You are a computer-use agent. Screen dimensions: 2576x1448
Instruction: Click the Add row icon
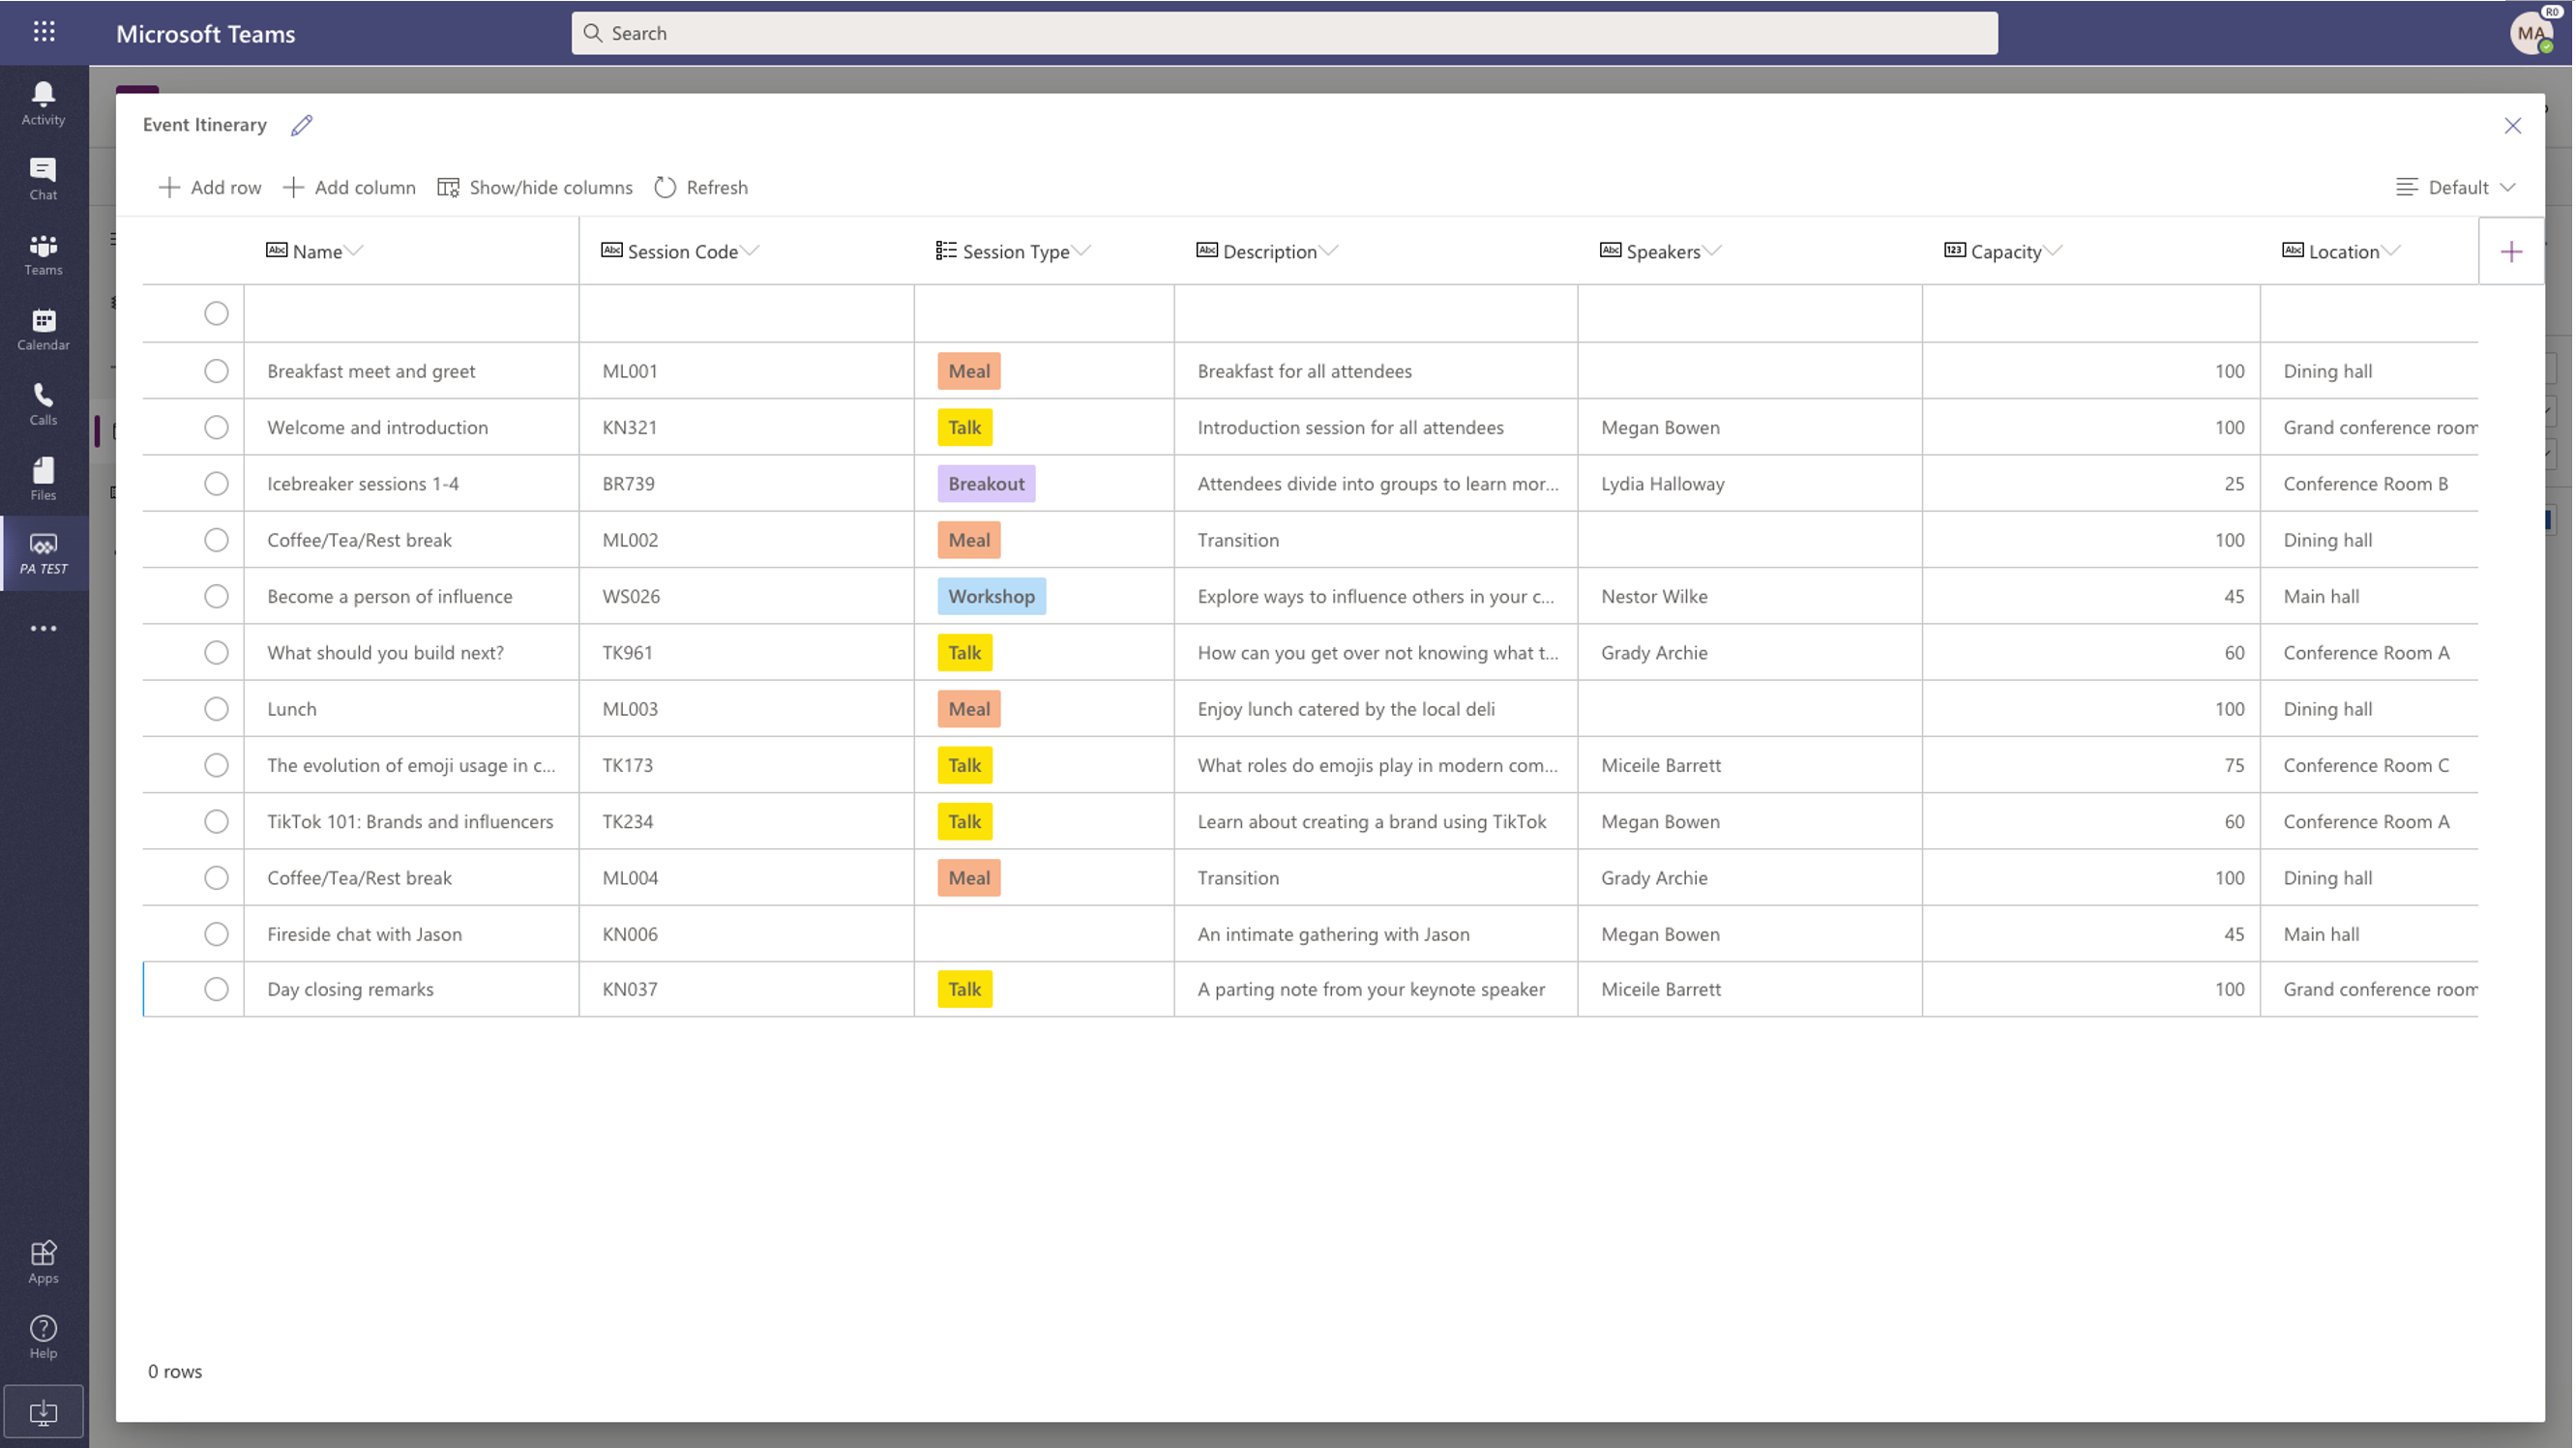[x=168, y=186]
